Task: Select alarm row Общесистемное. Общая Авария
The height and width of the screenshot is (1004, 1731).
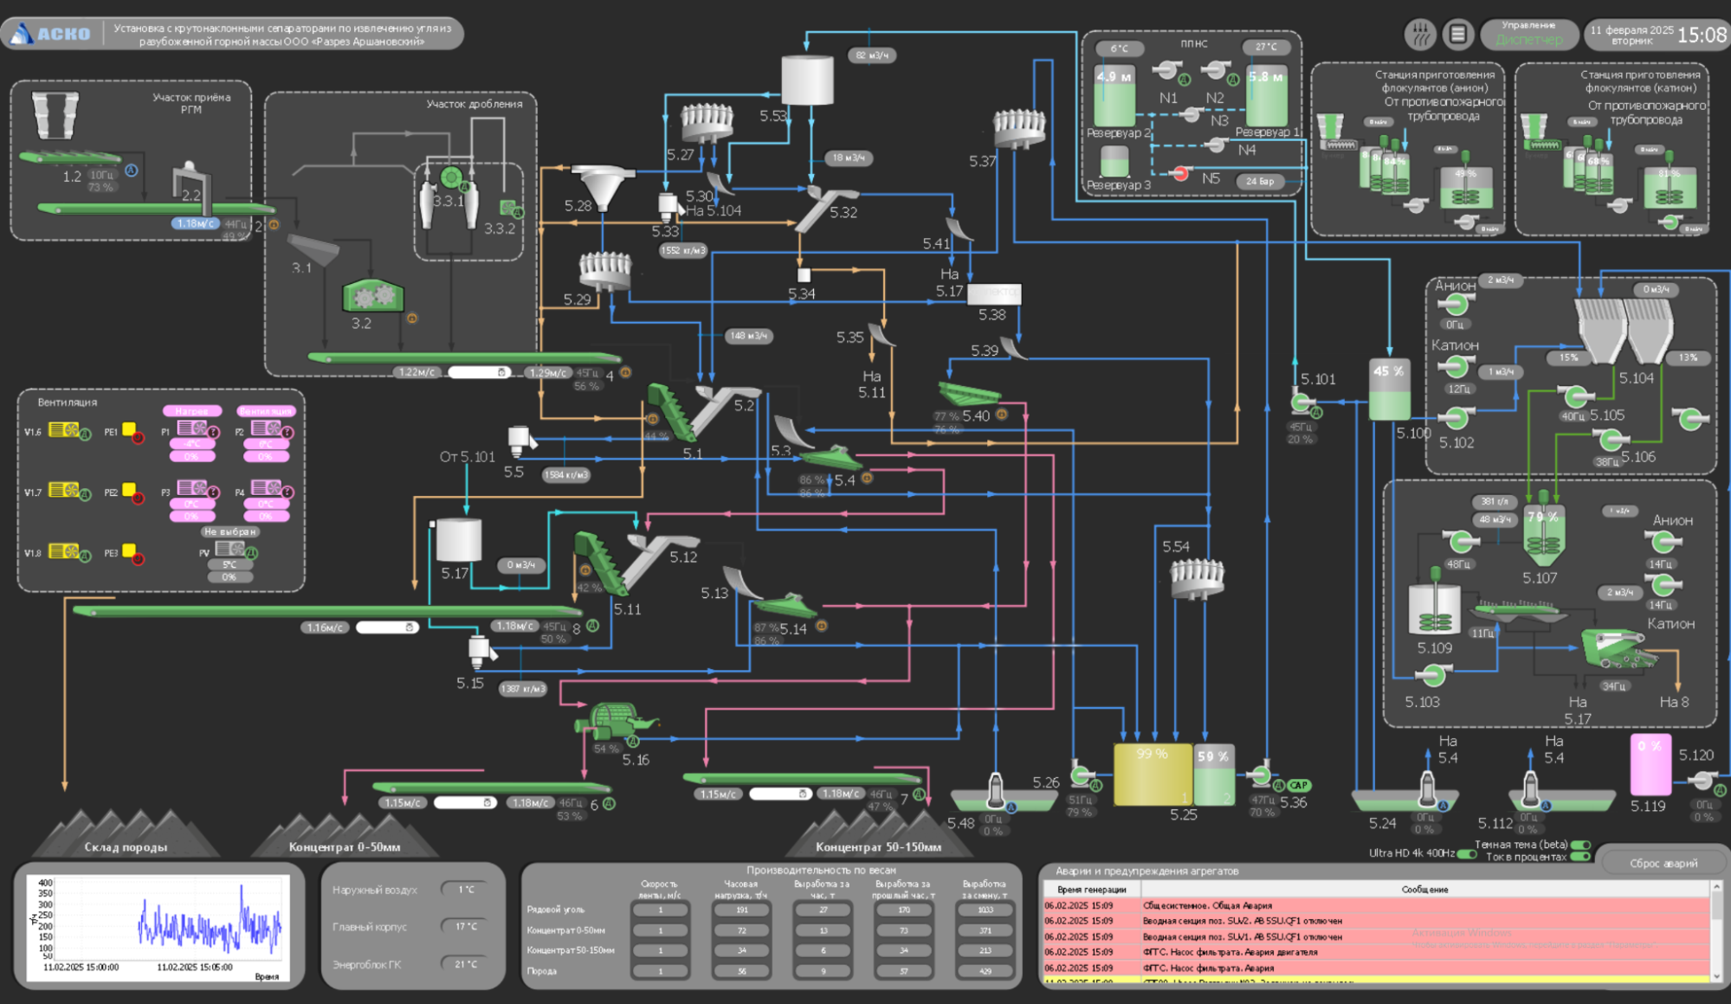Action: (1376, 905)
